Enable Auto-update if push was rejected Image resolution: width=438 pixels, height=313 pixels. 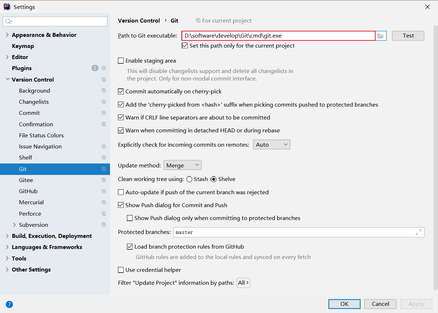(121, 192)
